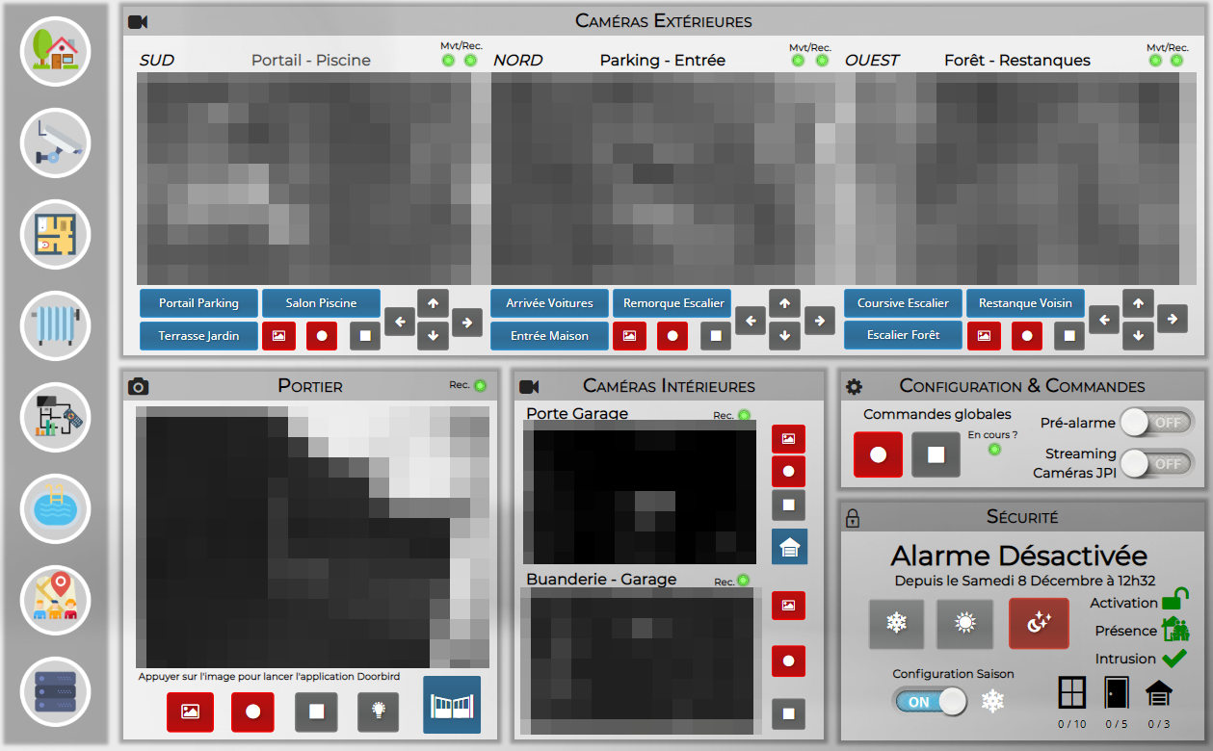This screenshot has width=1213, height=751.
Task: Open the server rack sidebar icon
Action: point(55,690)
